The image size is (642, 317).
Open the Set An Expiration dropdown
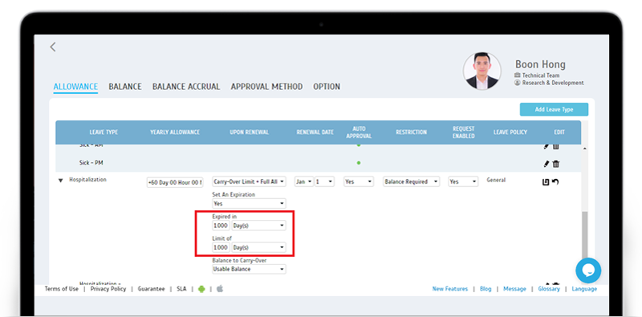pyautogui.click(x=249, y=204)
